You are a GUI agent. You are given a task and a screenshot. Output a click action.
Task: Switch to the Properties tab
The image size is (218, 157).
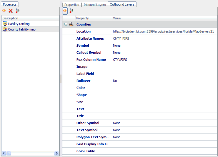pyautogui.click(x=72, y=5)
